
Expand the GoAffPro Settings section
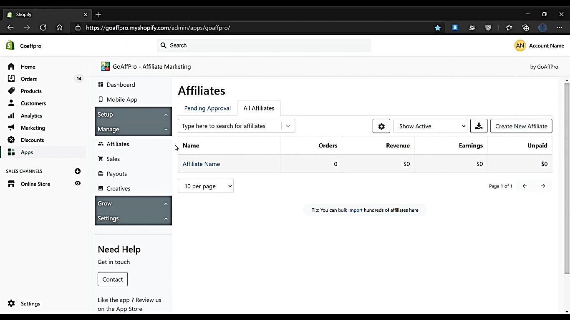(x=133, y=218)
